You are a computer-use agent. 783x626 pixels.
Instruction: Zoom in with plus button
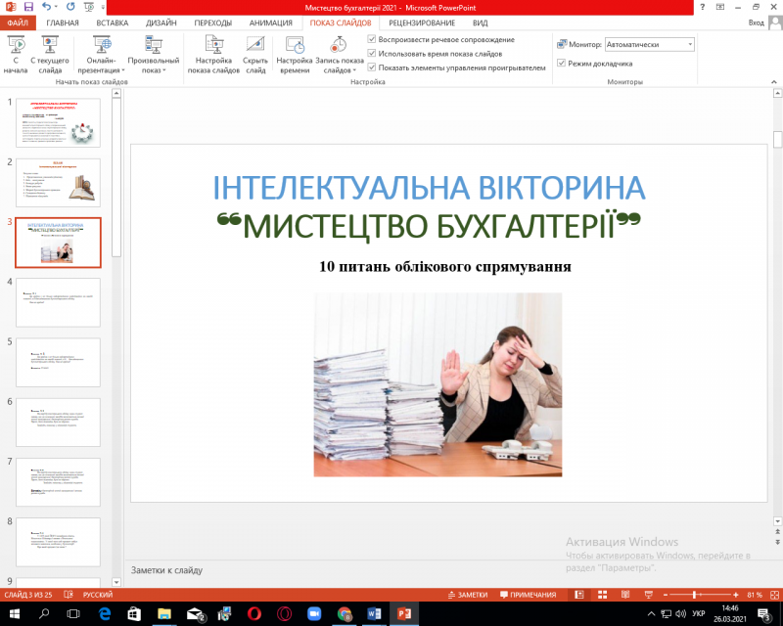(x=736, y=595)
